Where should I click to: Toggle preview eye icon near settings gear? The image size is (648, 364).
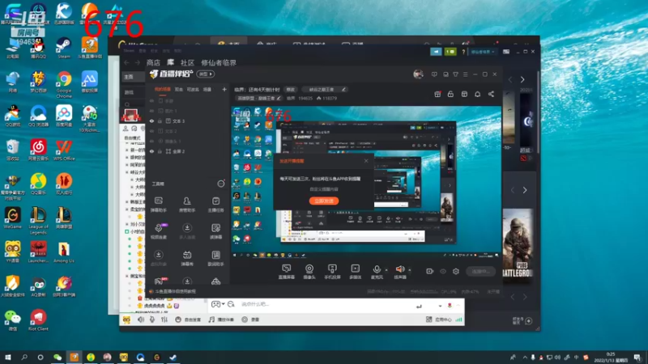(x=443, y=271)
